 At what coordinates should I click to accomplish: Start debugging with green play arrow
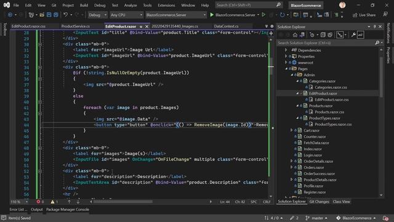(212, 15)
